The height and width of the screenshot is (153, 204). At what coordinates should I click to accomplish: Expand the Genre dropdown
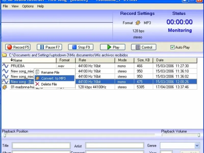197,146
